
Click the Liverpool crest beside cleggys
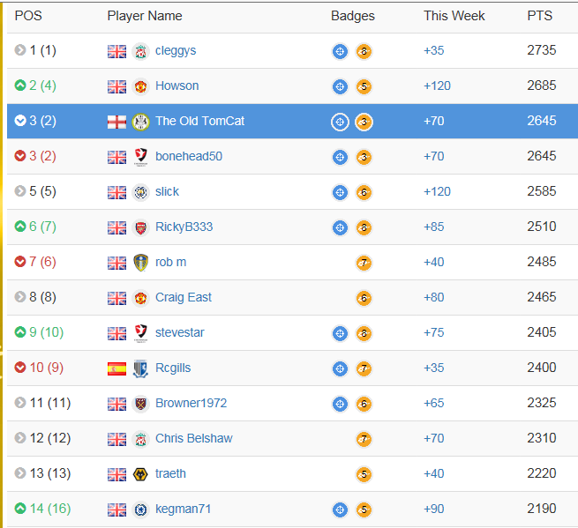140,51
